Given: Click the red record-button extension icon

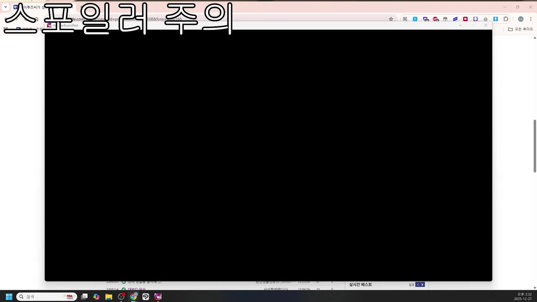Looking at the screenshot, I should pos(465,19).
